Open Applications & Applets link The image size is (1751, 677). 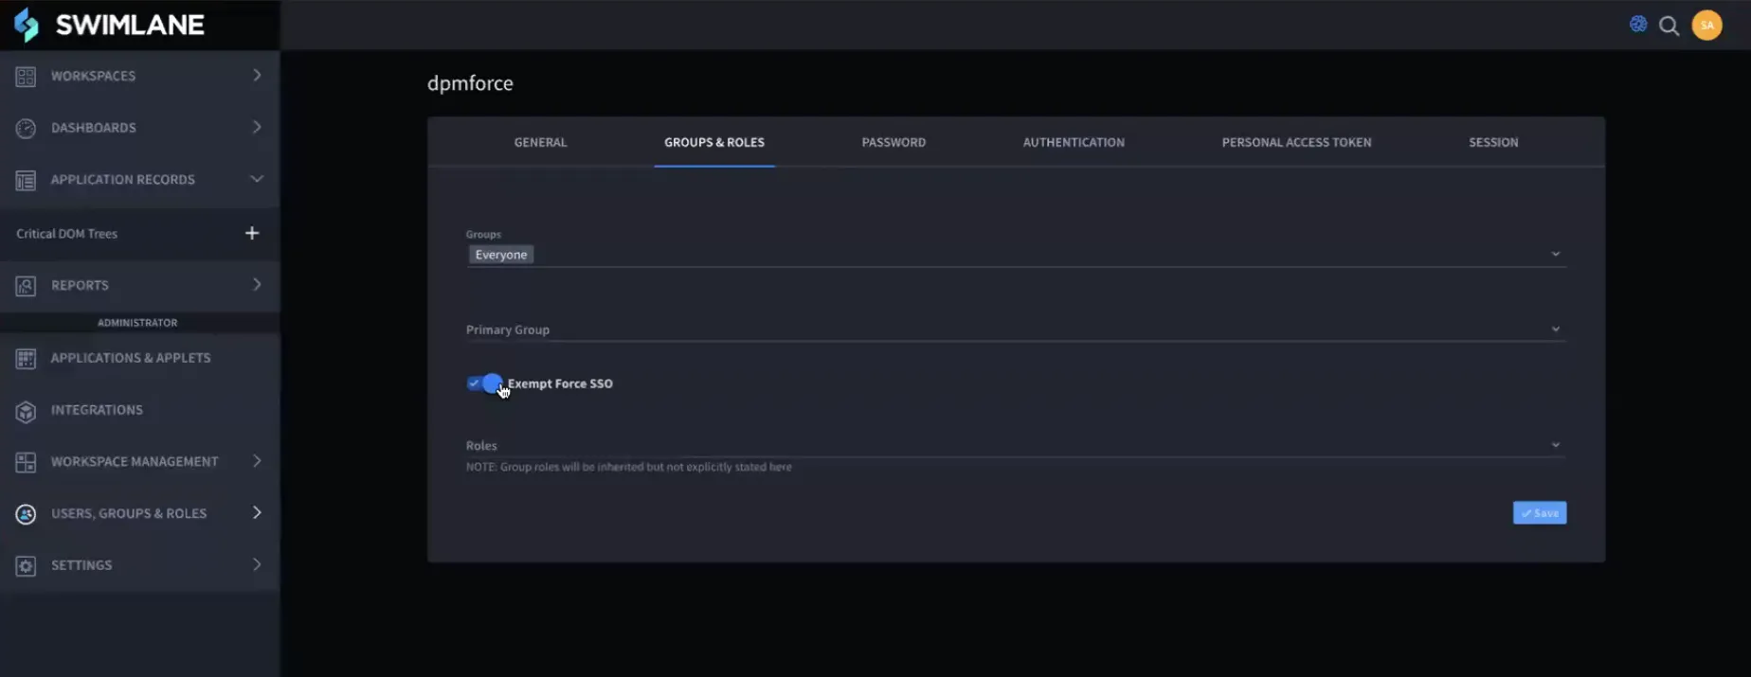pyautogui.click(x=131, y=358)
